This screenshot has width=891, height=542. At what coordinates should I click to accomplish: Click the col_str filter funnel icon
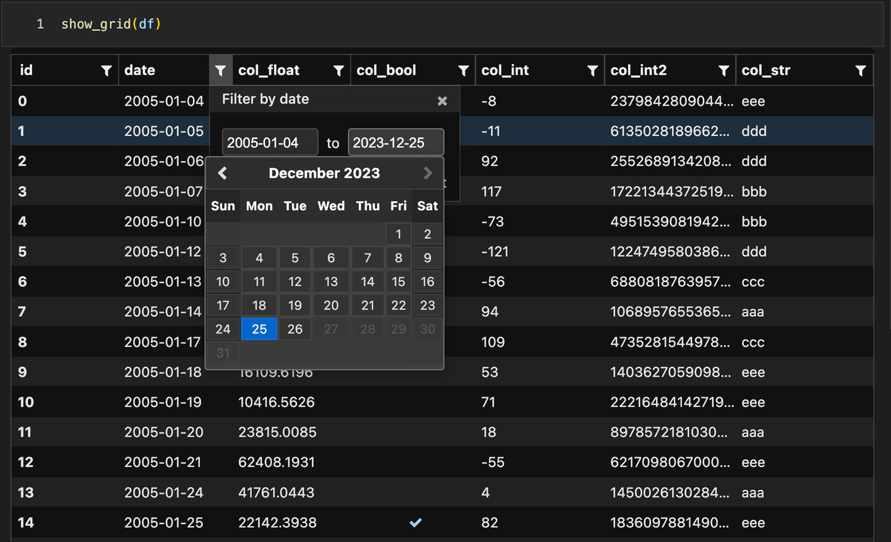coord(860,71)
